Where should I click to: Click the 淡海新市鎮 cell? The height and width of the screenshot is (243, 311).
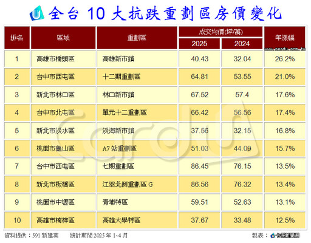137,131
